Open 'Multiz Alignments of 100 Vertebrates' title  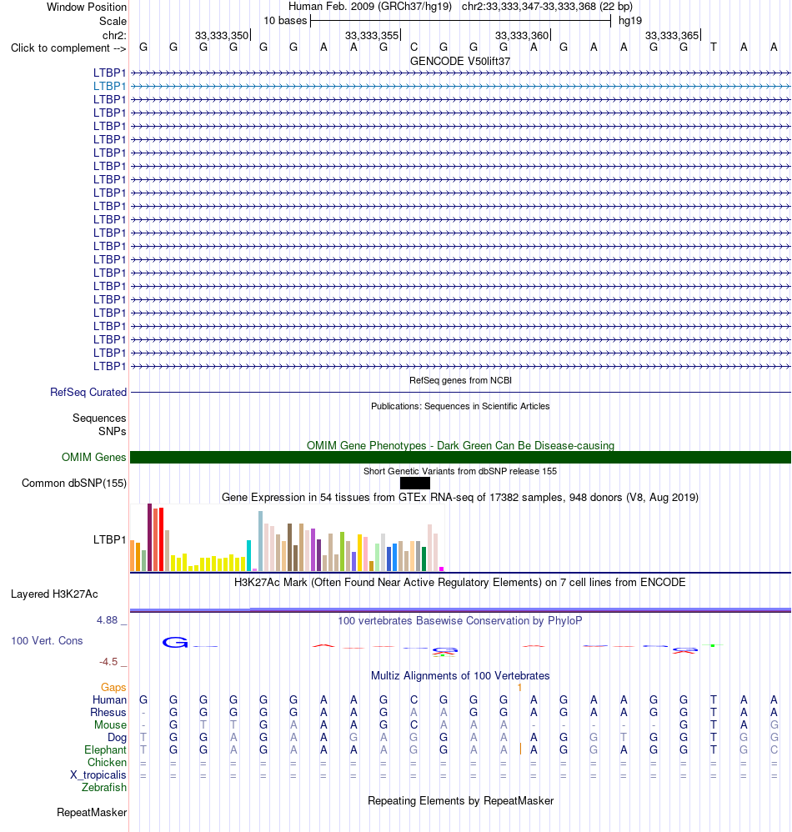click(460, 675)
